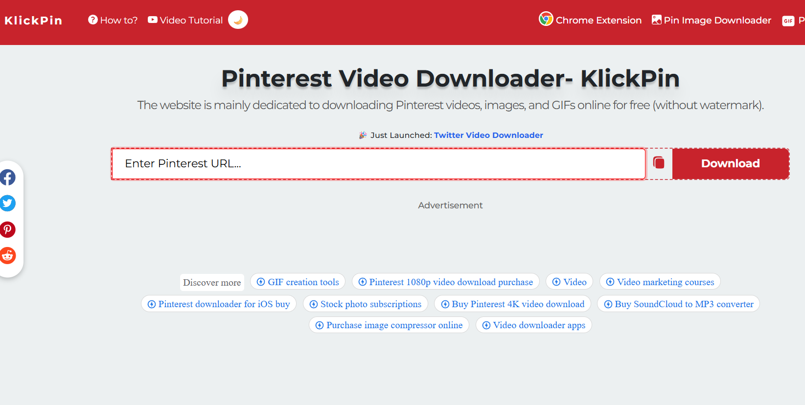Click the KlickPin logo
This screenshot has height=405, width=805.
tap(33, 21)
